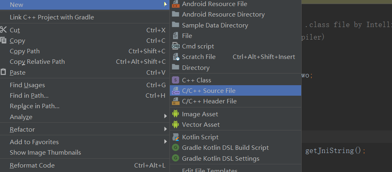Click the scissors Cut icon

[x=3, y=30]
